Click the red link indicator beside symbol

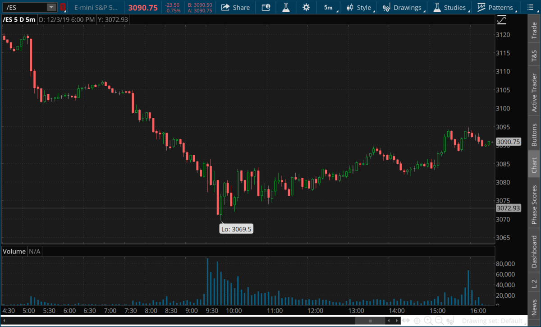(x=63, y=7)
